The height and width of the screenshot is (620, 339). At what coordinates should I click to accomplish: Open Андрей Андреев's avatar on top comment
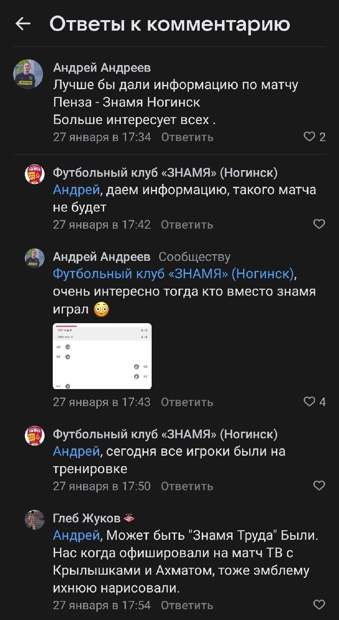coord(28,74)
